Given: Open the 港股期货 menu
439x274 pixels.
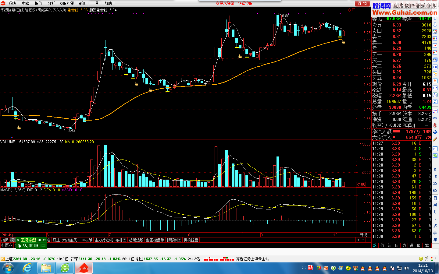Looking at the screenshot, I should (67, 3).
